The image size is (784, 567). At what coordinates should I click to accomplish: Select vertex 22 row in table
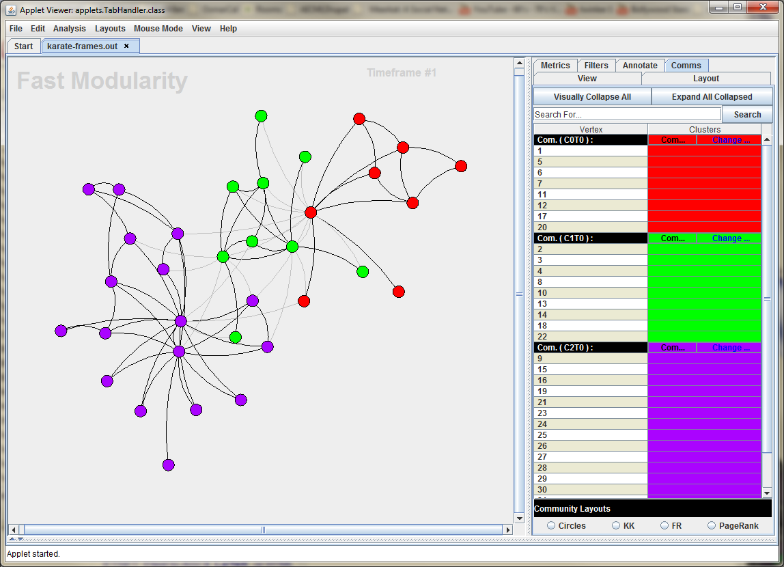(x=647, y=337)
